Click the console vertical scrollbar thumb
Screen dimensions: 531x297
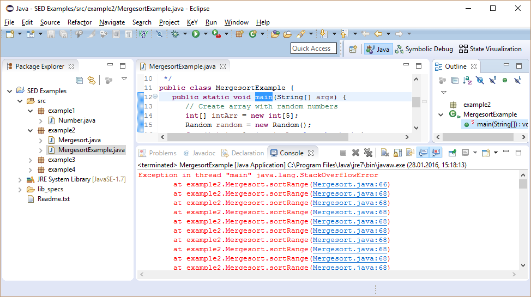click(523, 184)
